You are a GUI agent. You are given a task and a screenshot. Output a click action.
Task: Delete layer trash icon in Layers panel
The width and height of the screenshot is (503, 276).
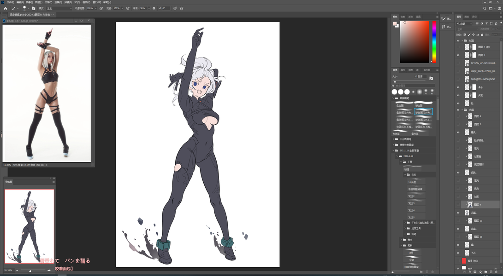(496, 272)
